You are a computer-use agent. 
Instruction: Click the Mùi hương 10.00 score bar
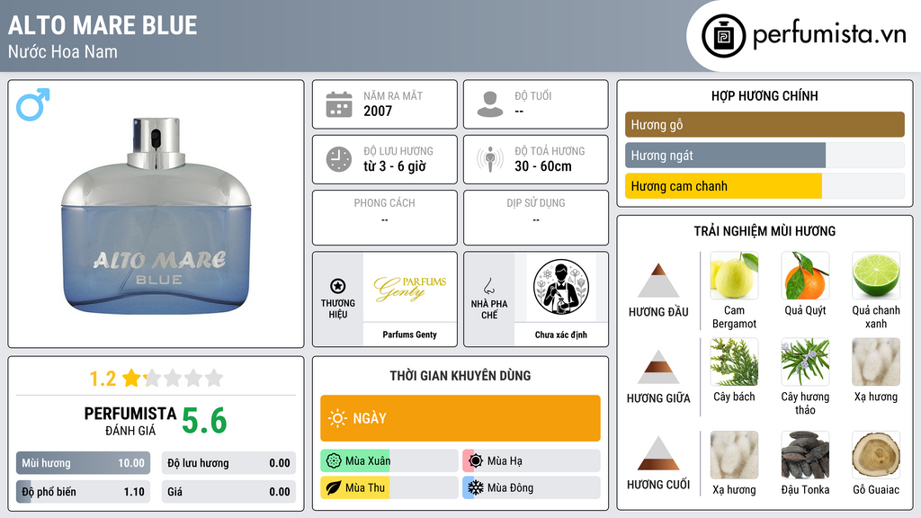(x=83, y=463)
